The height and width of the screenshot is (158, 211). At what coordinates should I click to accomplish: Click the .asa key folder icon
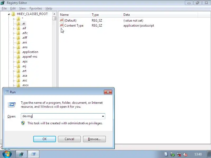[x=18, y=76]
